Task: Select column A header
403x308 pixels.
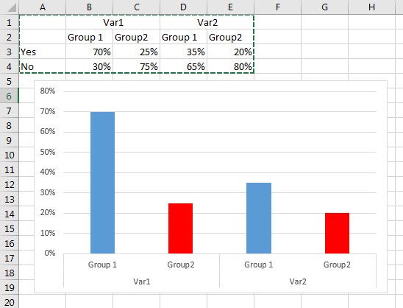Action: point(43,7)
